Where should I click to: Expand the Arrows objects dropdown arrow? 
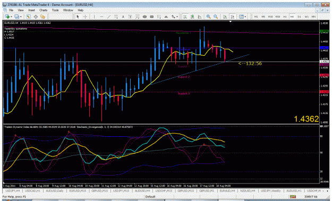coord(177,17)
